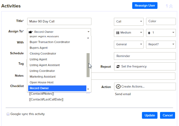Click the dropdown list scroll-up arrow
179x126 pixels.
point(88,38)
